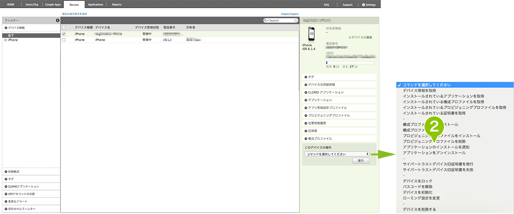The image size is (514, 214).
Task: Open the Import/Export link
Action: 290,14
